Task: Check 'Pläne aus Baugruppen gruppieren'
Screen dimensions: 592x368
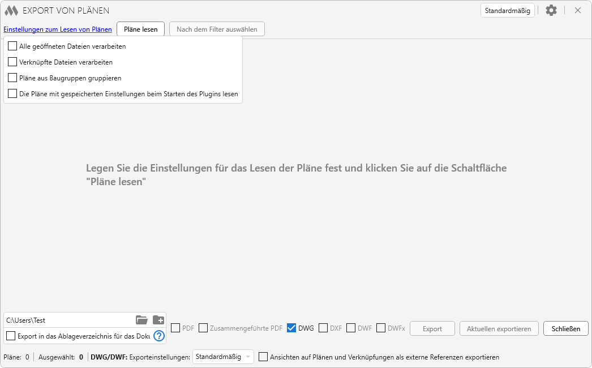Action: coord(12,78)
